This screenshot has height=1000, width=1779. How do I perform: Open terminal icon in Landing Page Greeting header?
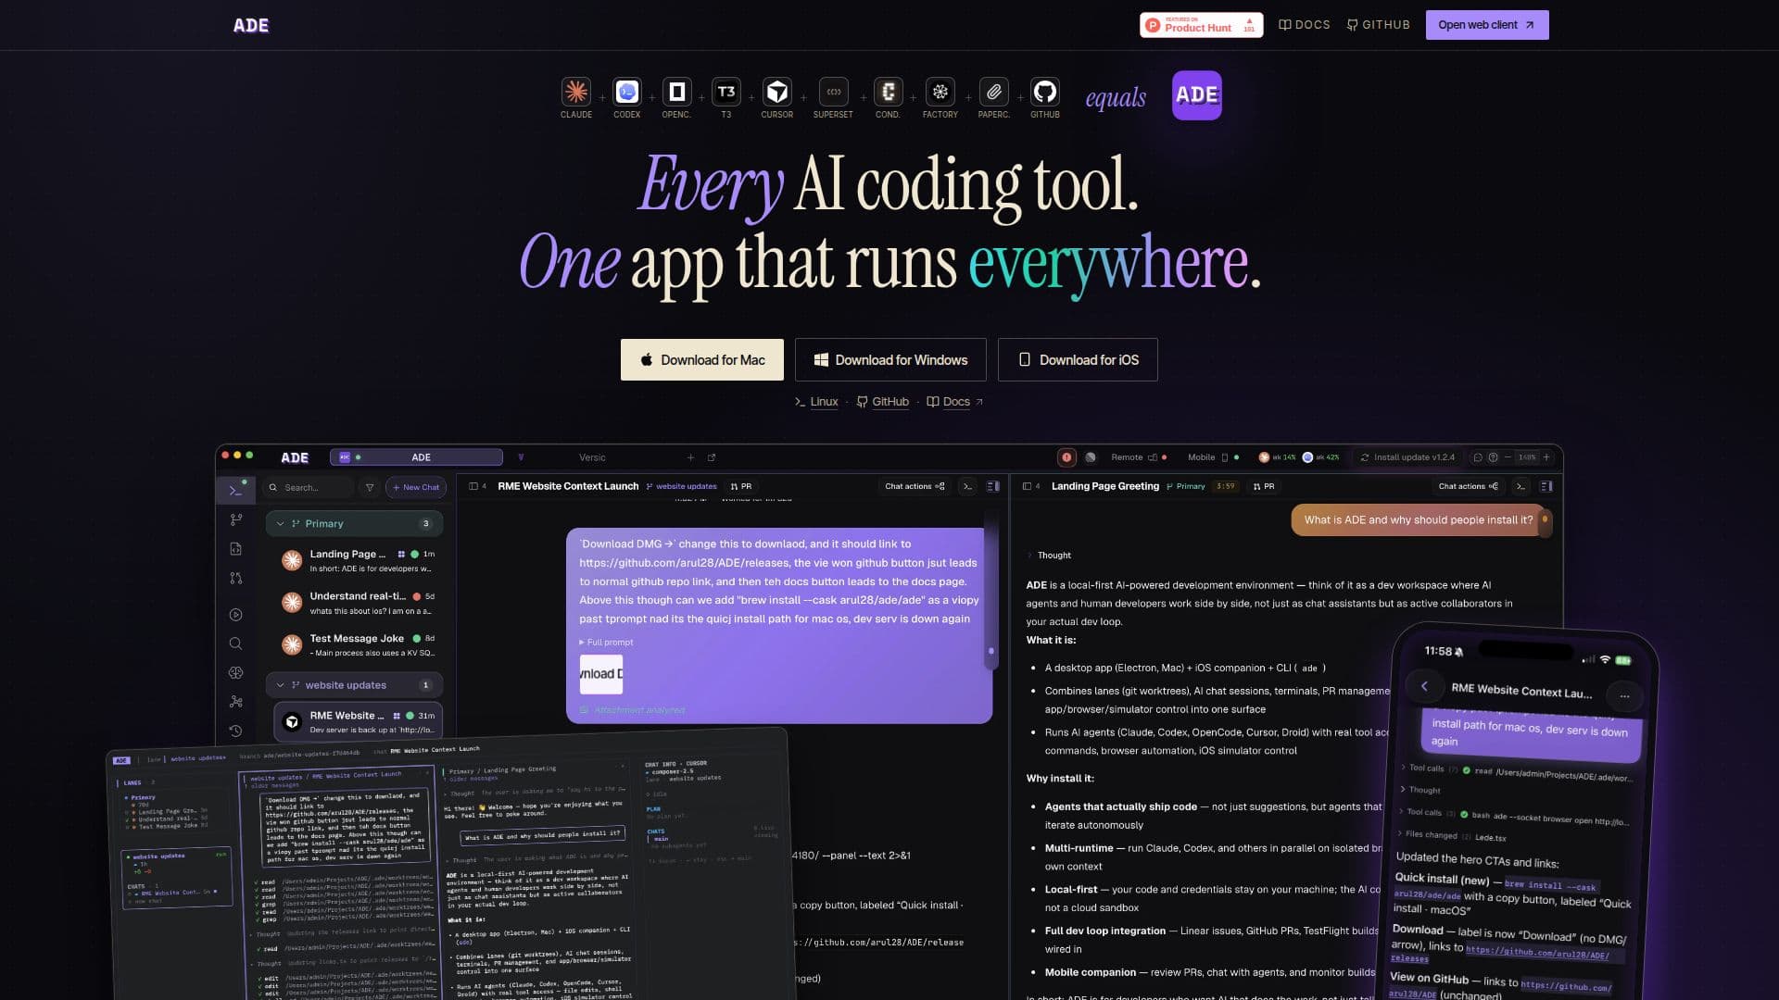coord(1520,486)
